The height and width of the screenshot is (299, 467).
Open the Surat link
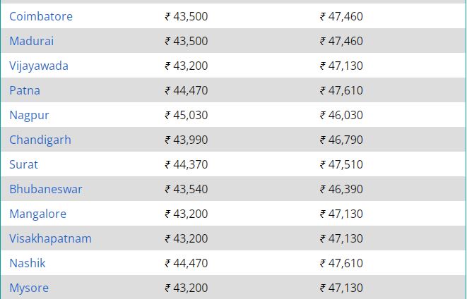pyautogui.click(x=23, y=164)
